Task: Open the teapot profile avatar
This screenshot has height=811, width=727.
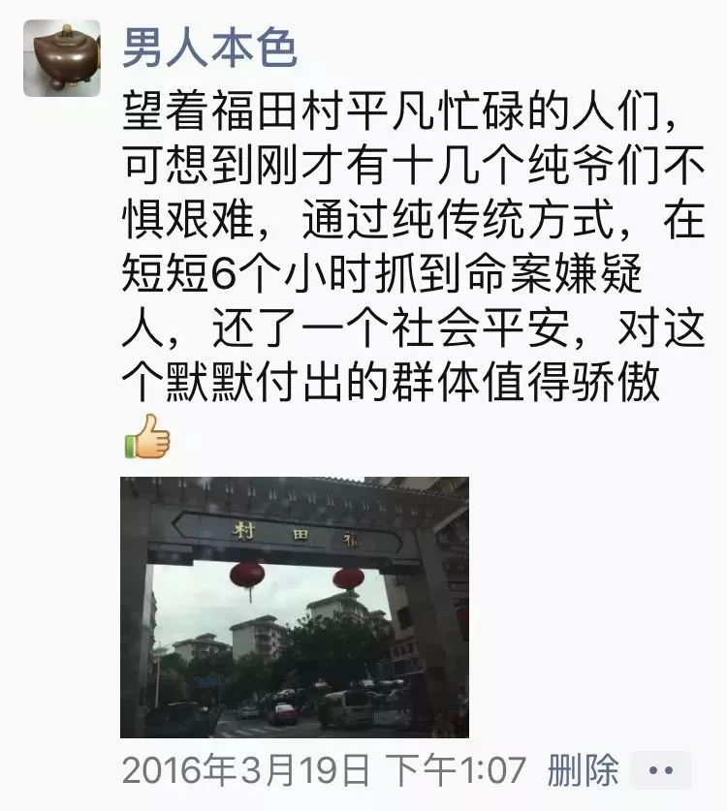Action: (x=62, y=58)
